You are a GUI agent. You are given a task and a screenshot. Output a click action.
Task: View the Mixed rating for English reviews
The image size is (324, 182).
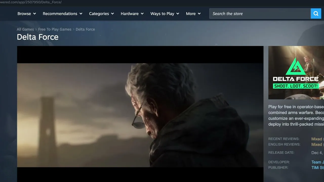click(x=317, y=145)
